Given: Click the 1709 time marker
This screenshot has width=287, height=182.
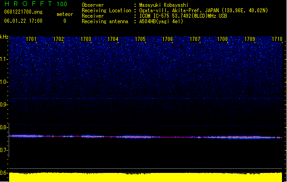Looking at the screenshot, I should 250,39.
